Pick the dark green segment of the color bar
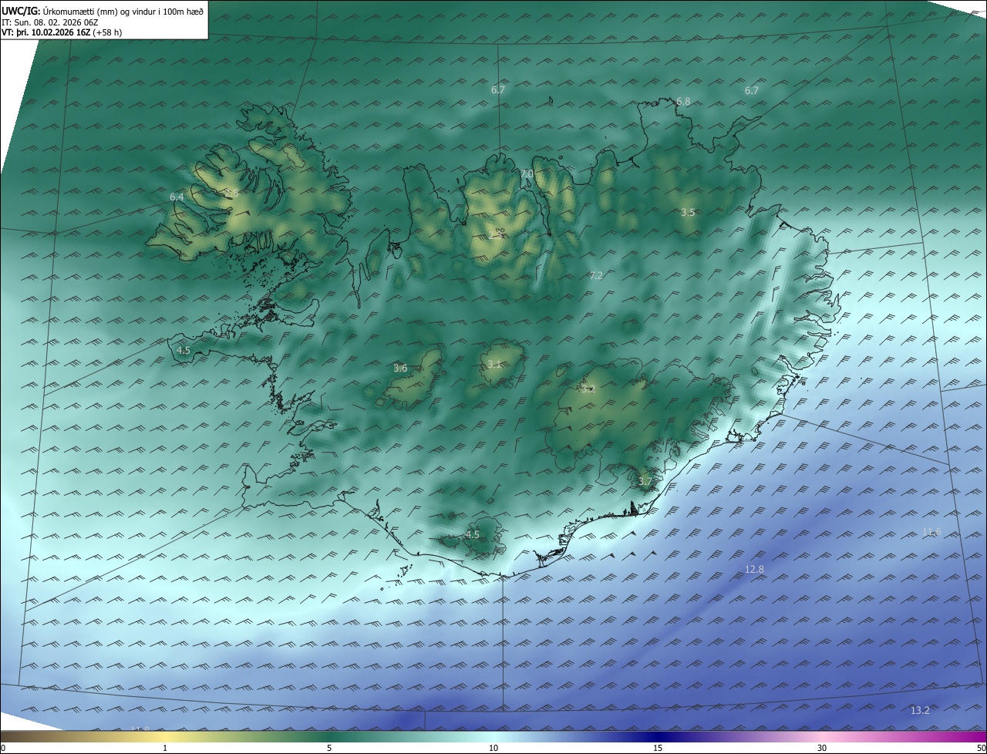The height and width of the screenshot is (754, 987). point(329,736)
